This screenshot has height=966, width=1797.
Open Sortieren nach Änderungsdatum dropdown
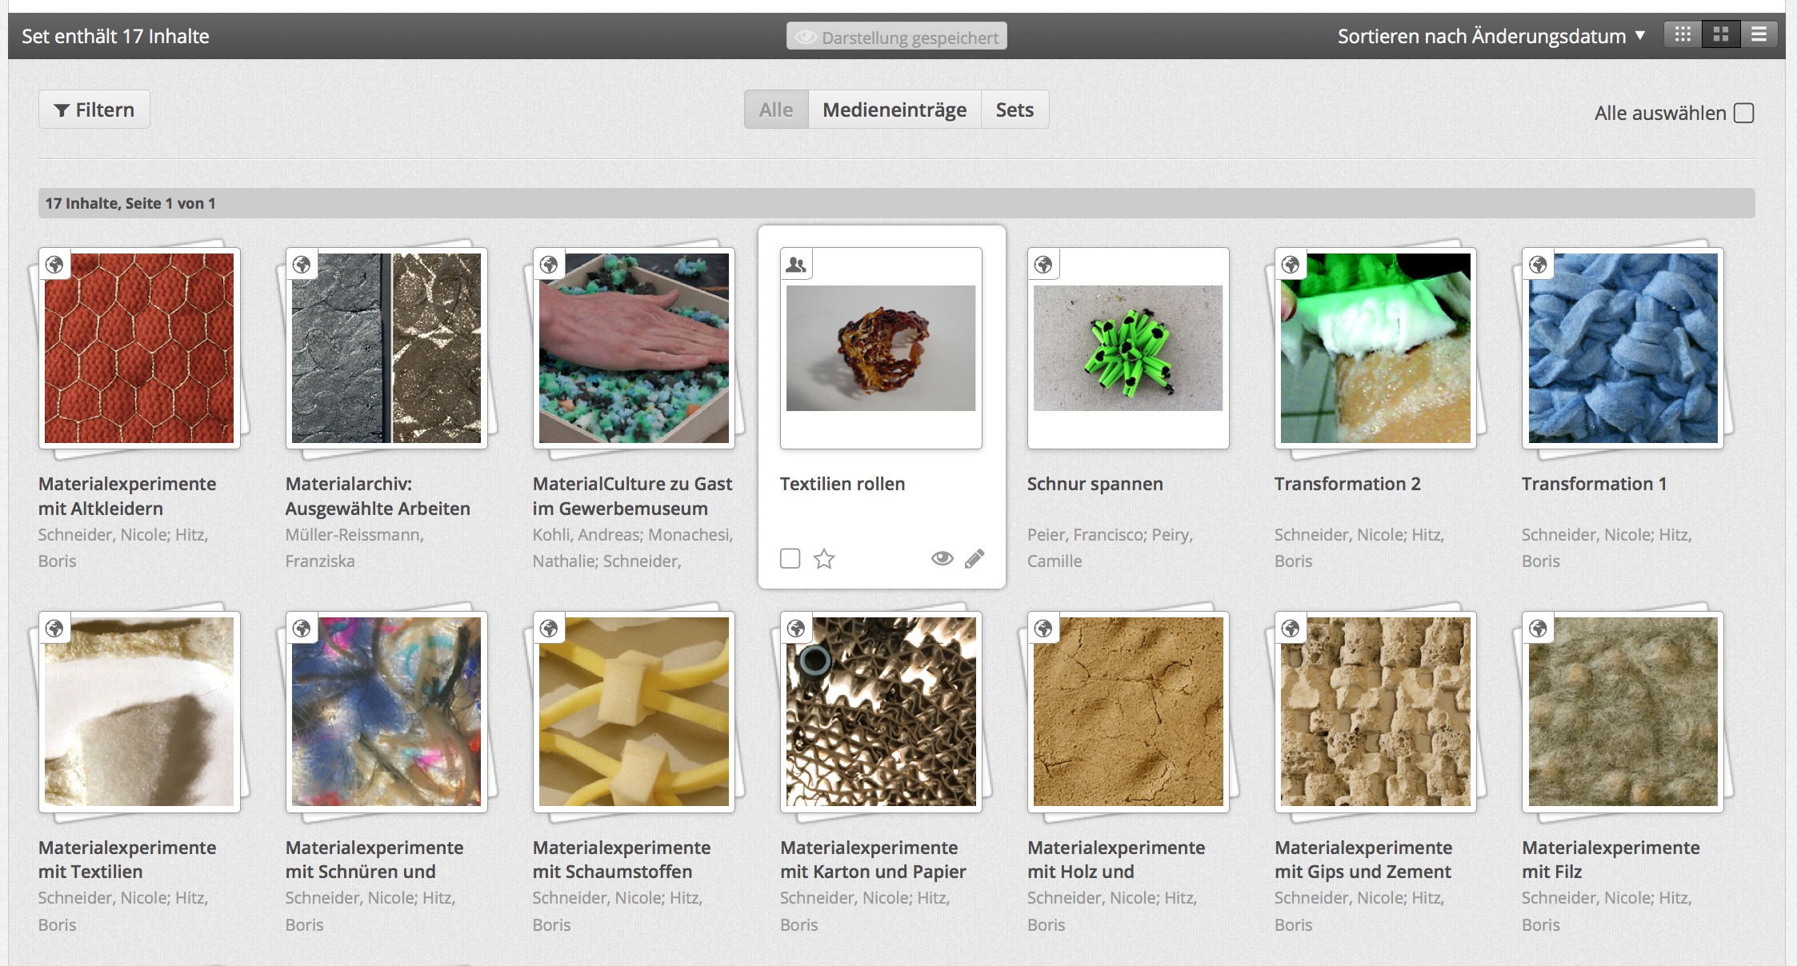click(1481, 36)
